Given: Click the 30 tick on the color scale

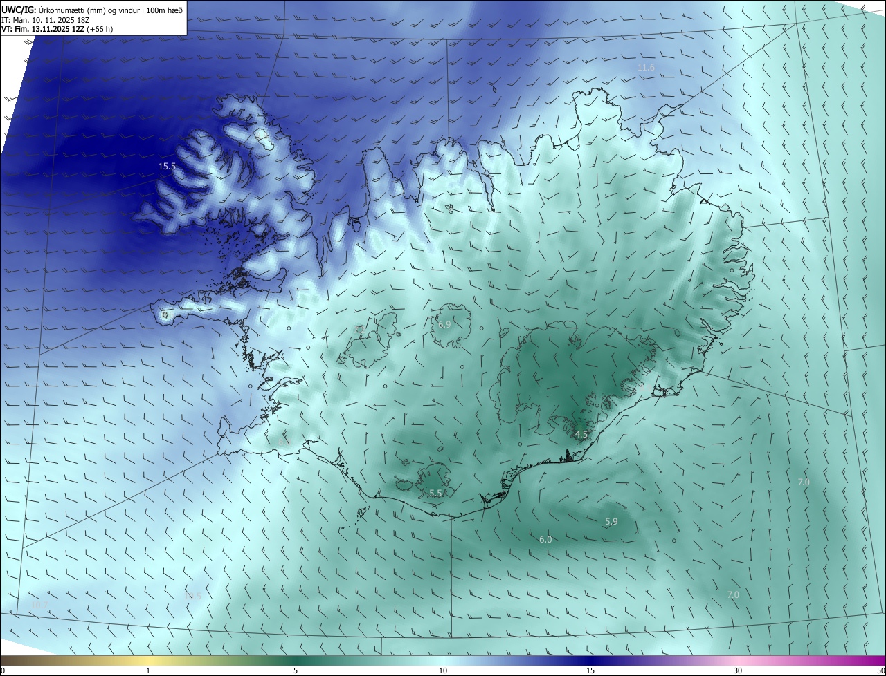Looking at the screenshot, I should click(x=738, y=670).
